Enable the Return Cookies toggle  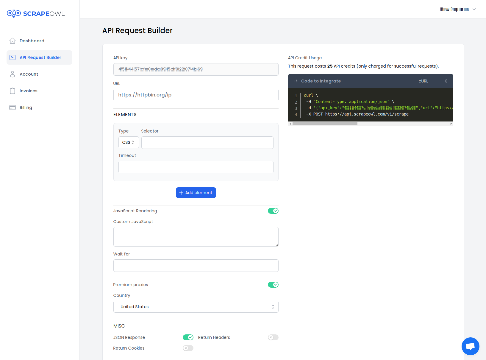(x=188, y=348)
